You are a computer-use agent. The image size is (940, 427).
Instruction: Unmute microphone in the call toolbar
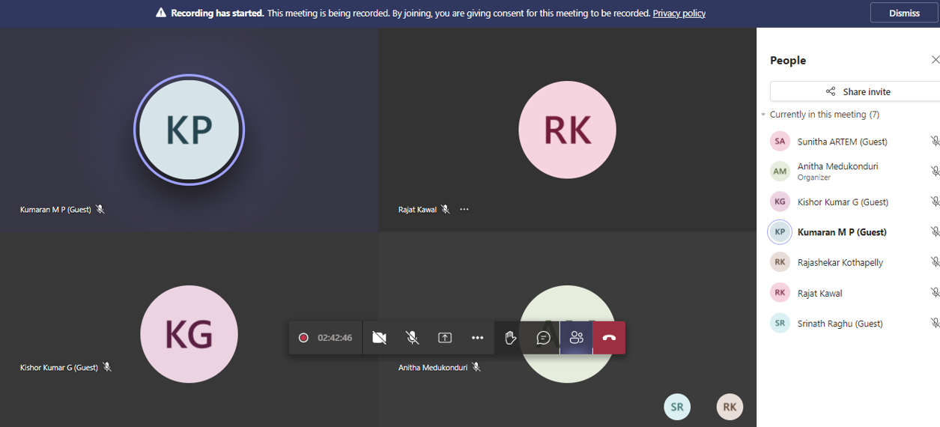pyautogui.click(x=412, y=338)
